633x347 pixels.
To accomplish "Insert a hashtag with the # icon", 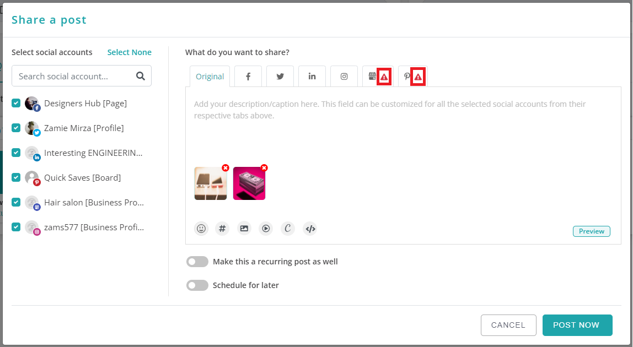I will [x=222, y=229].
